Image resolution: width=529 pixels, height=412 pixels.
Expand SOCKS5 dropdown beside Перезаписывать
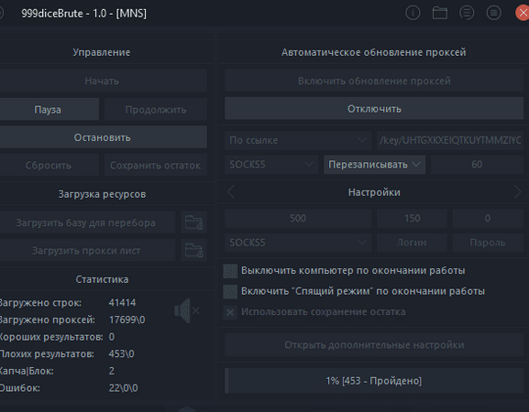pyautogui.click(x=271, y=165)
